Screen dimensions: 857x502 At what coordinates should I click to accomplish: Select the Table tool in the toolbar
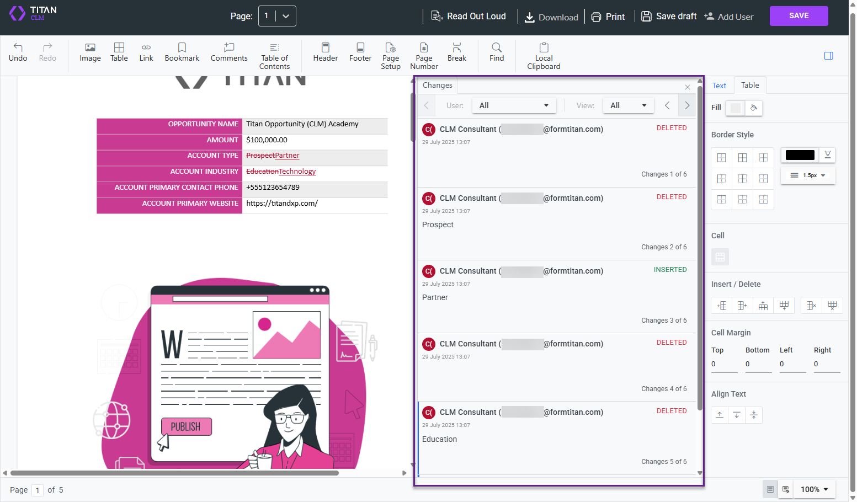point(119,52)
